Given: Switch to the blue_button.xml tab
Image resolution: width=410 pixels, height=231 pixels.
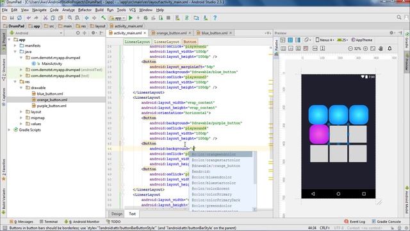Looking at the screenshot, I should click(214, 33).
